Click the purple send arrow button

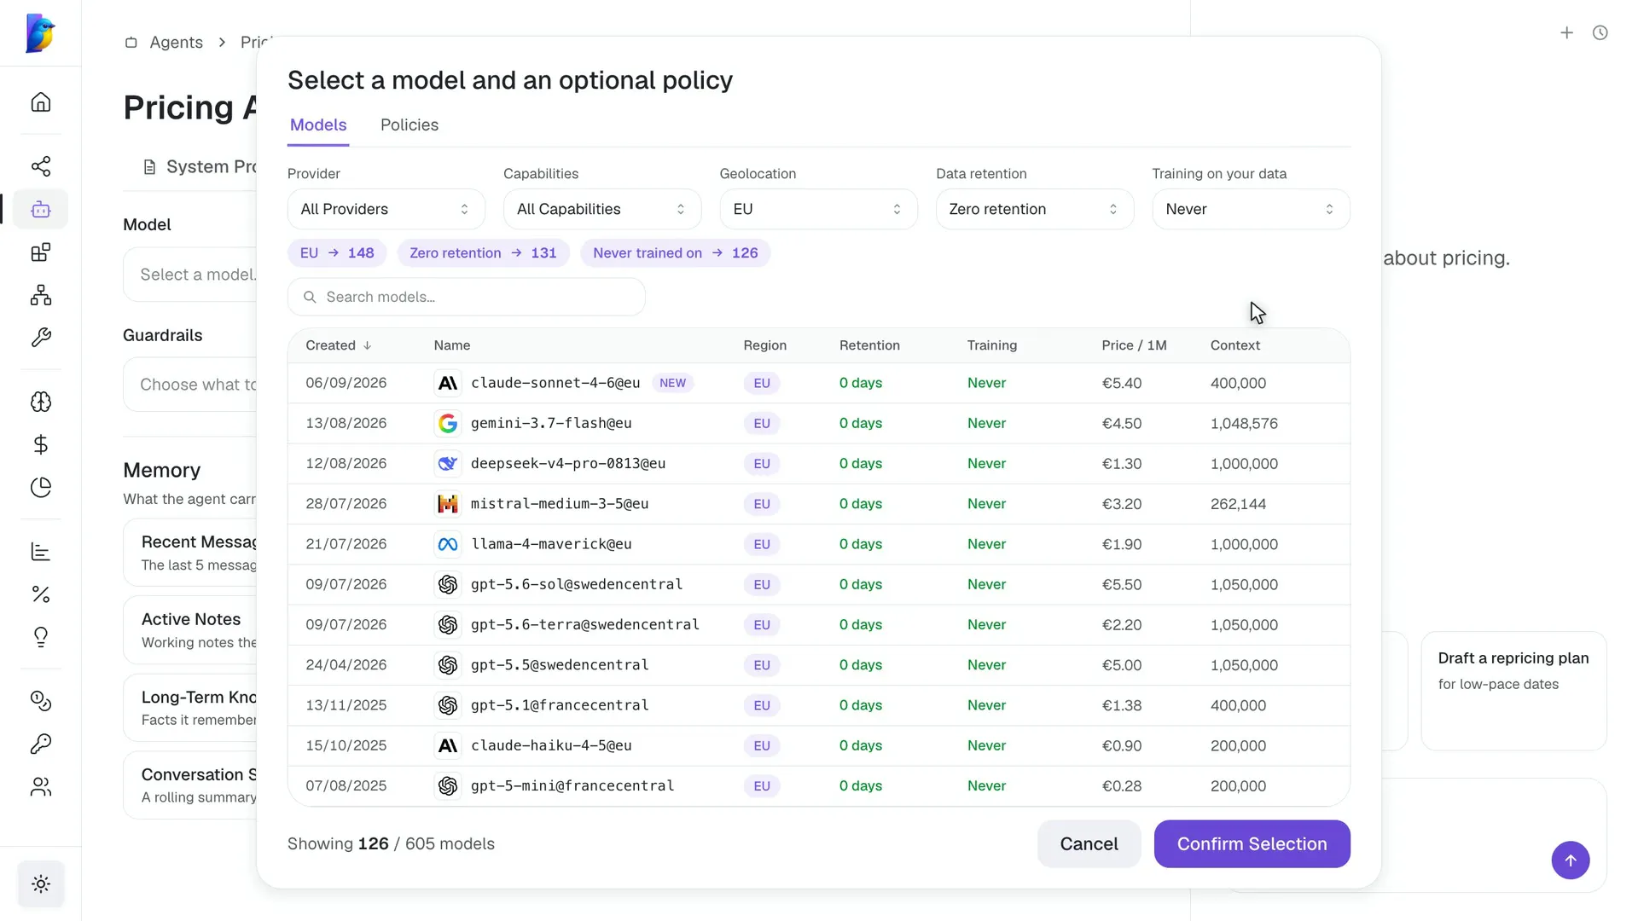tap(1571, 860)
